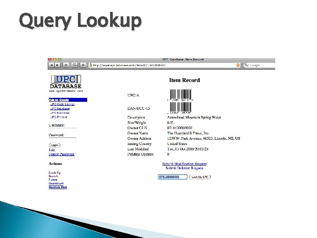
Task: Open the Random Item link
Action: [x=58, y=187]
